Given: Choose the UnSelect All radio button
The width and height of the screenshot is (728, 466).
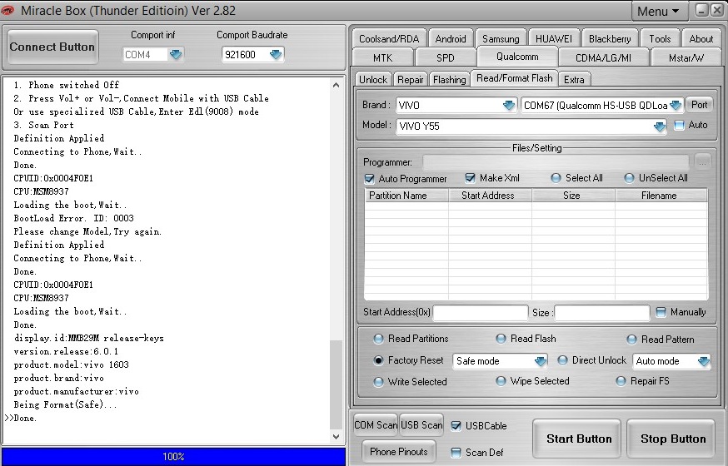Looking at the screenshot, I should [629, 178].
